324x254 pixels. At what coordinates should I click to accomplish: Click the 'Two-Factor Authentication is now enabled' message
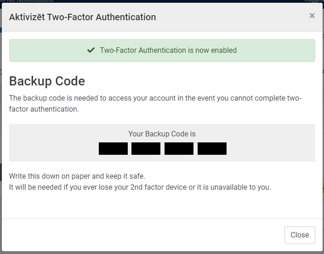point(168,50)
